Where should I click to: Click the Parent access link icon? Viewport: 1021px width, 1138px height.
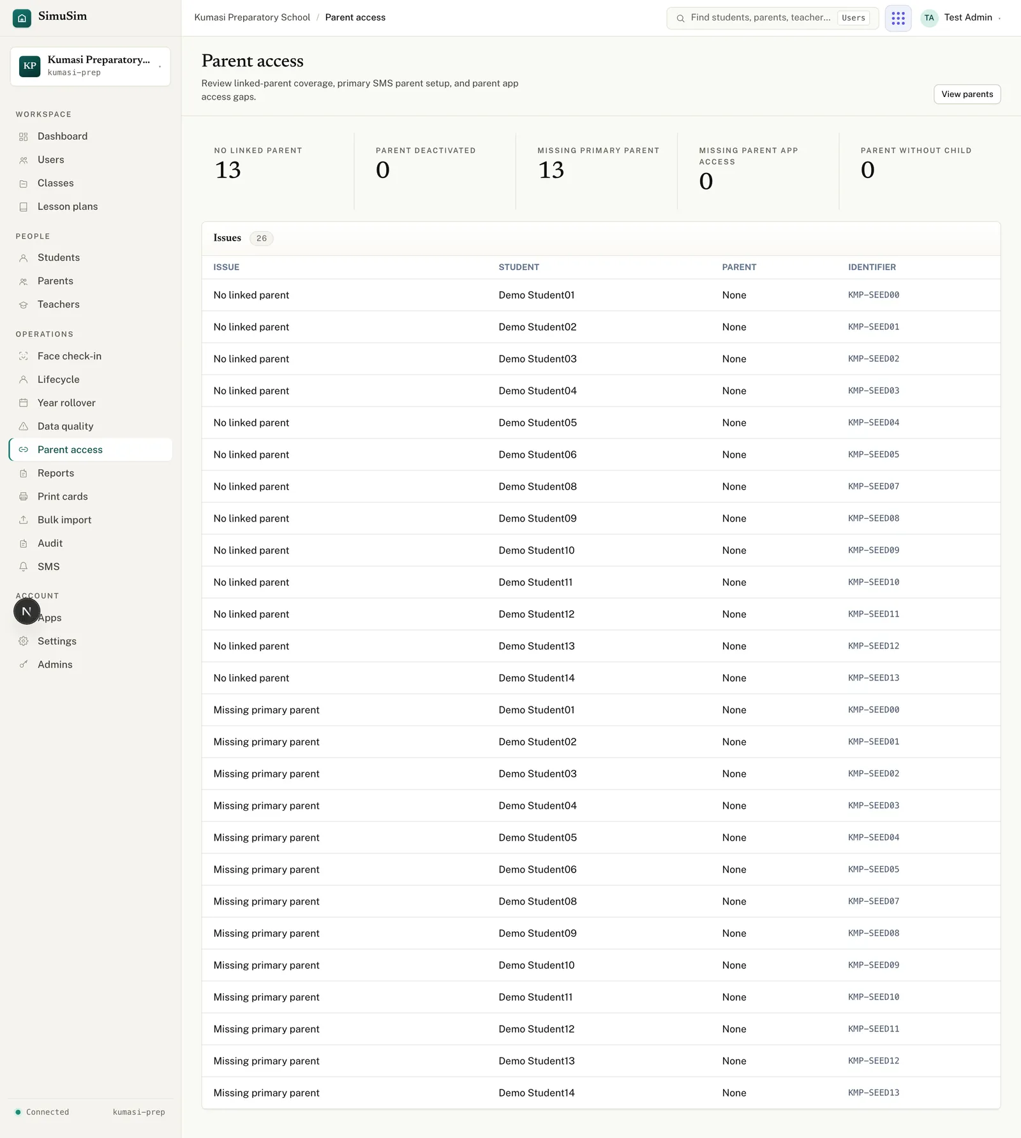(24, 450)
